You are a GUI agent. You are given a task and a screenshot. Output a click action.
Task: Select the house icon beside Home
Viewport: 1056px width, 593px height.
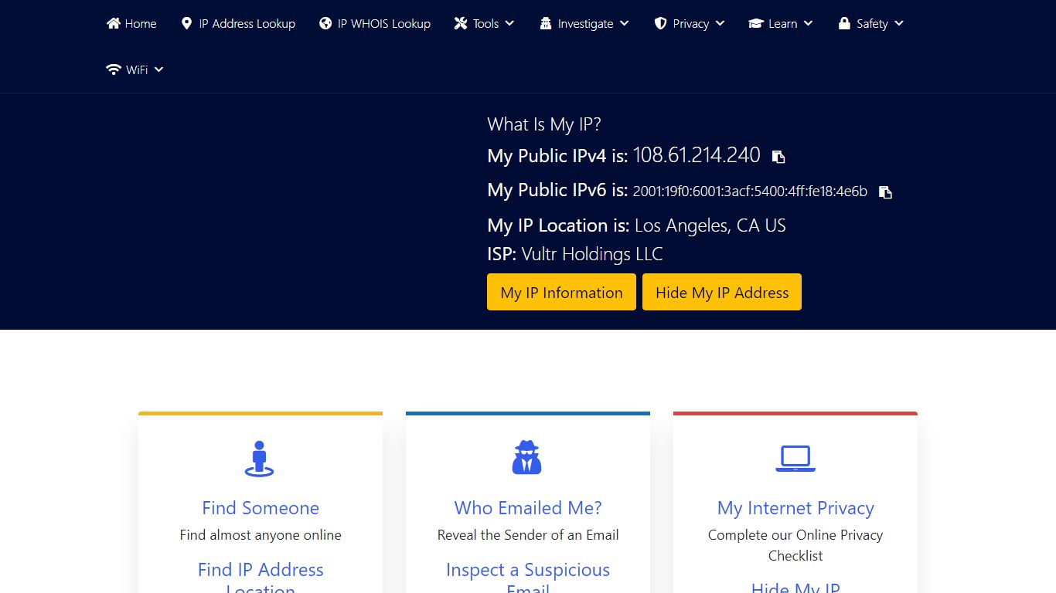(x=113, y=23)
